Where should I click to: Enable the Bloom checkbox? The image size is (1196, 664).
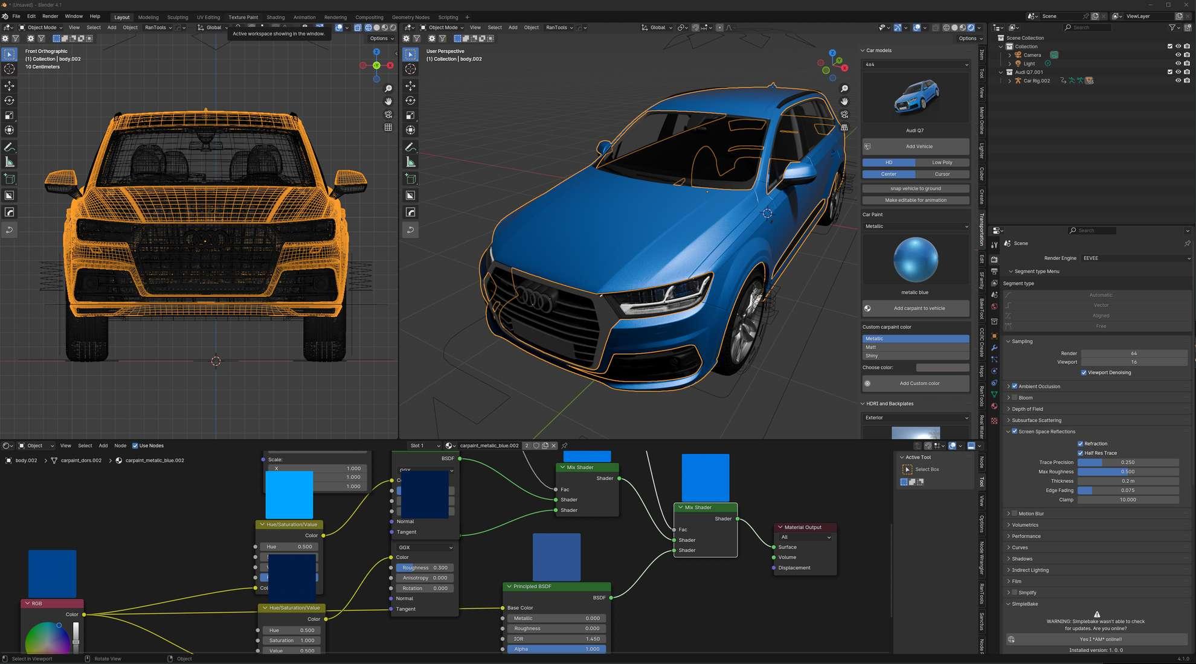tap(1015, 398)
